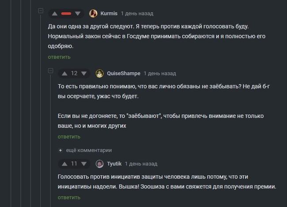Image resolution: width=287 pixels, height=207 pixels.
Task: Downvote the Kurmis comment
Action: tap(78, 13)
